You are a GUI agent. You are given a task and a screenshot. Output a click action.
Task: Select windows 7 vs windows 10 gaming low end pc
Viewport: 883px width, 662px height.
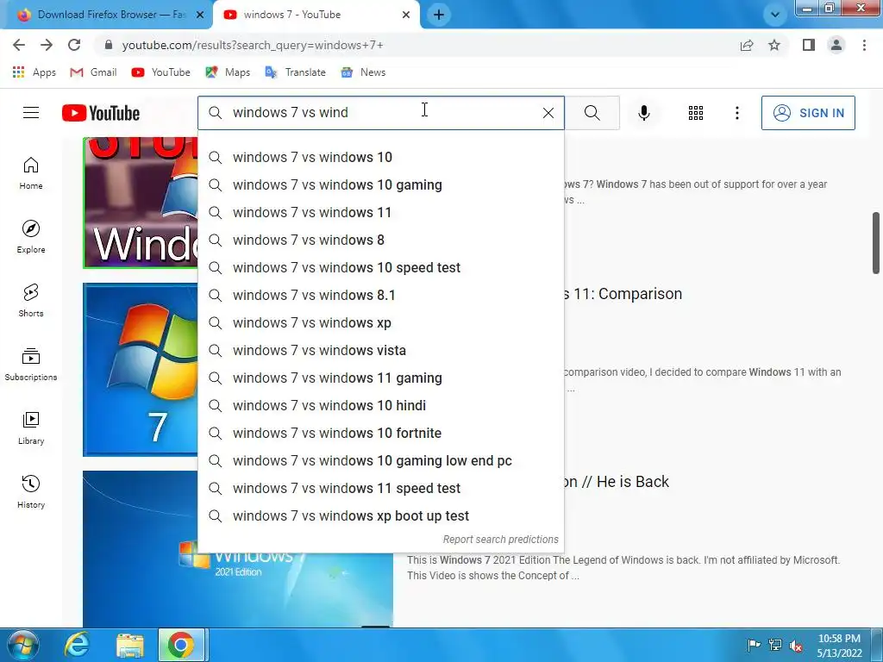coord(381,460)
